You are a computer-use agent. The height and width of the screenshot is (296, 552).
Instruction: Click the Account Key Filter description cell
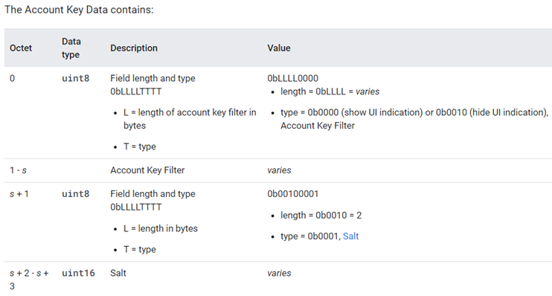tap(147, 170)
